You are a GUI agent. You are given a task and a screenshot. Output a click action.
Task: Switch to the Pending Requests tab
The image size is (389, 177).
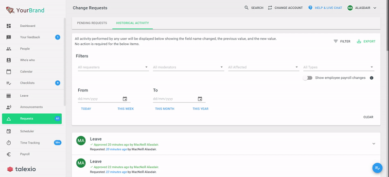point(92,23)
